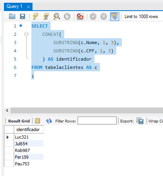
Task: Collapse the CONCAT code fold marker
Action: click(26, 34)
